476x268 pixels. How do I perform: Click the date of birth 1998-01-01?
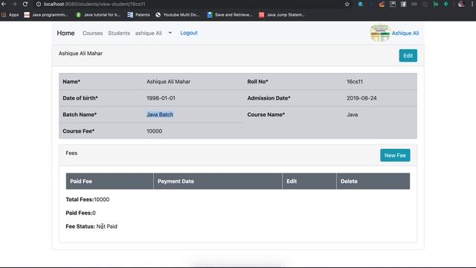tap(161, 98)
